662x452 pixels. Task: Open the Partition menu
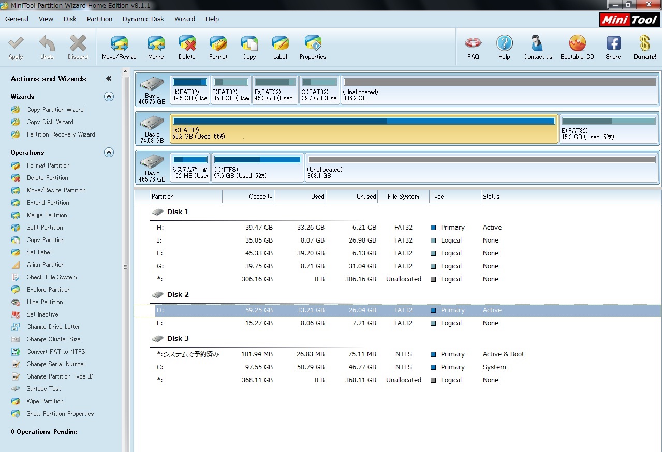(99, 19)
